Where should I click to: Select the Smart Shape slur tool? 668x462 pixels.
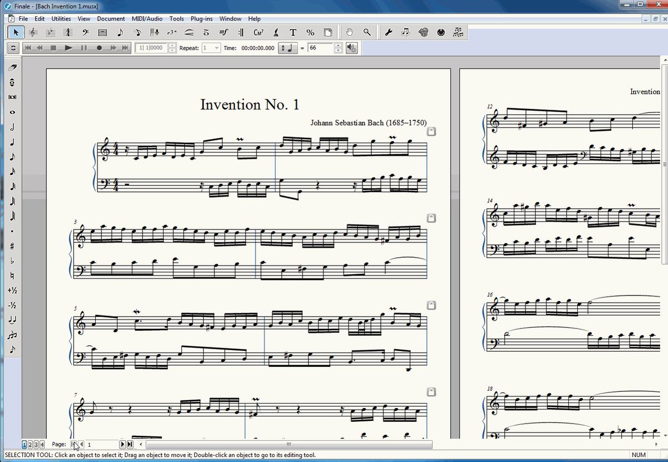coord(189,32)
